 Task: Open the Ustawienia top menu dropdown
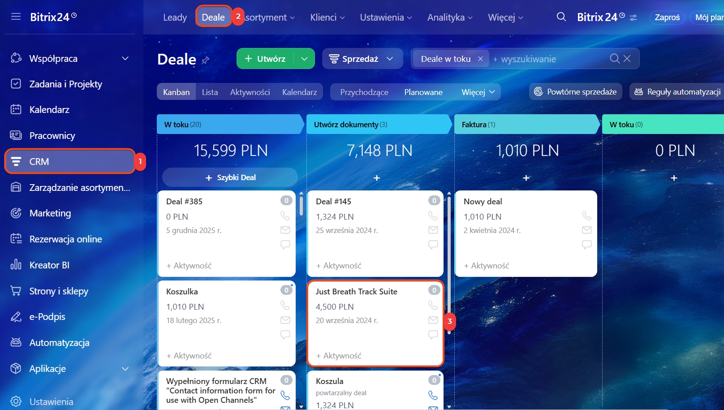pyautogui.click(x=386, y=17)
